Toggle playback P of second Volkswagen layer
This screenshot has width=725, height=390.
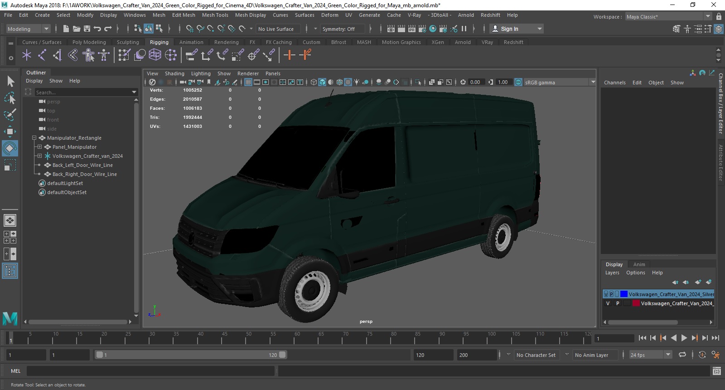[x=618, y=303]
